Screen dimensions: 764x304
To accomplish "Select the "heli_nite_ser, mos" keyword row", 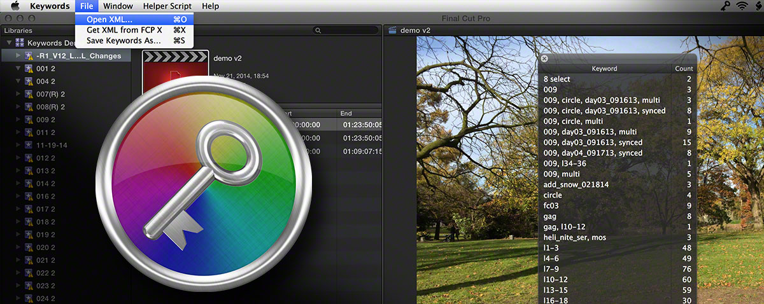I will 618,237.
